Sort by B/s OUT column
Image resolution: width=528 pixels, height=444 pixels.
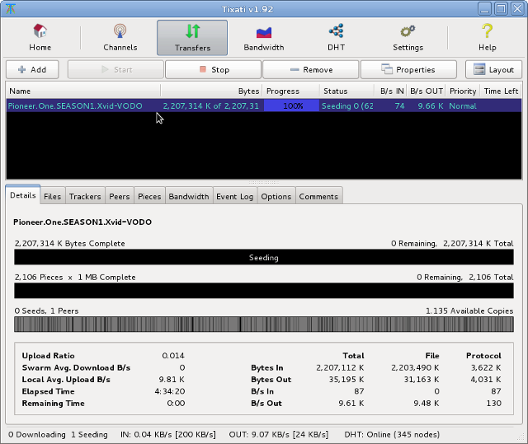coord(426,91)
